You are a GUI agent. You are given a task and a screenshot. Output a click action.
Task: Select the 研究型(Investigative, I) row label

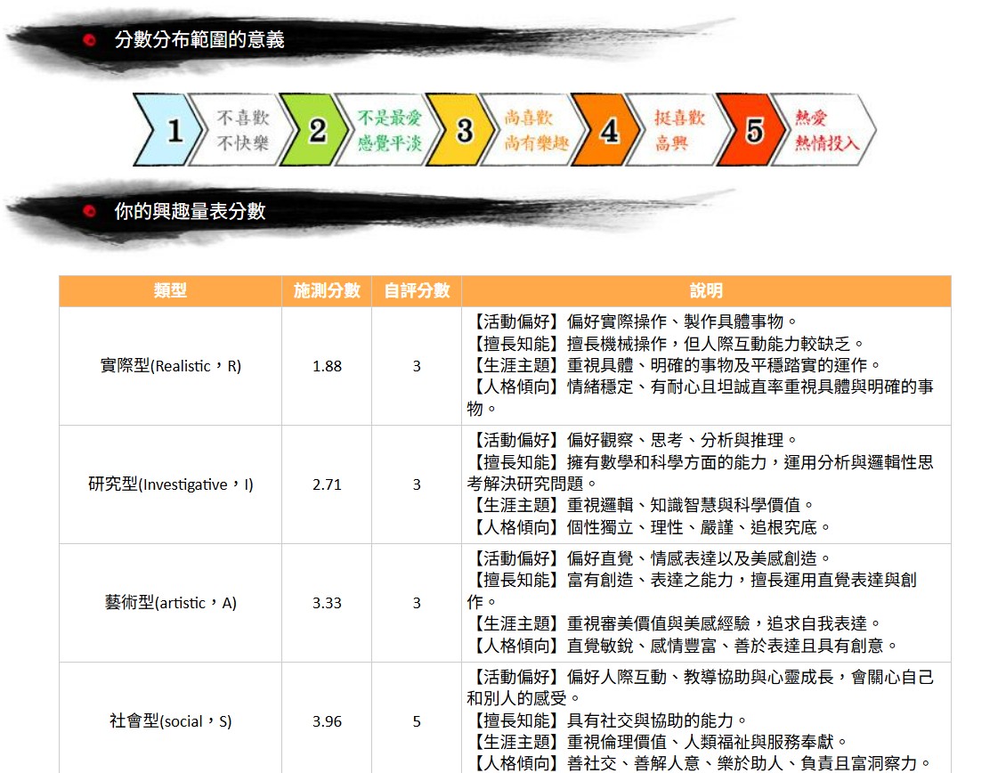[x=170, y=484]
